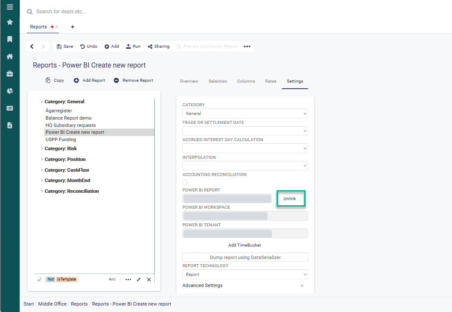Click the Unlink button
The height and width of the screenshot is (312, 452).
click(x=290, y=198)
